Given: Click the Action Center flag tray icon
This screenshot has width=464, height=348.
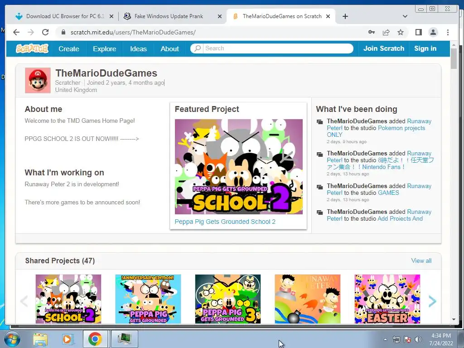Looking at the screenshot, I should 407,339.
